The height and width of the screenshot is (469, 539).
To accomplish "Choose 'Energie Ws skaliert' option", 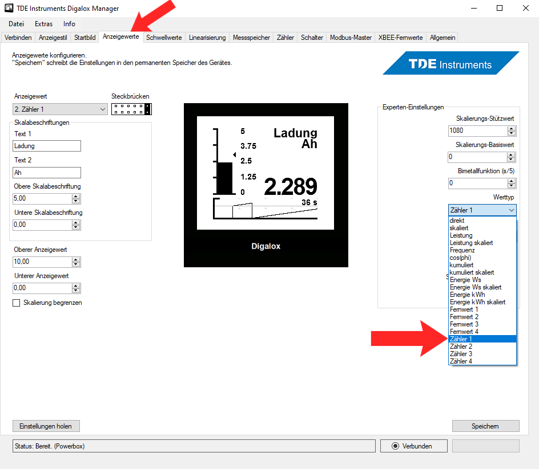I will 482,288.
